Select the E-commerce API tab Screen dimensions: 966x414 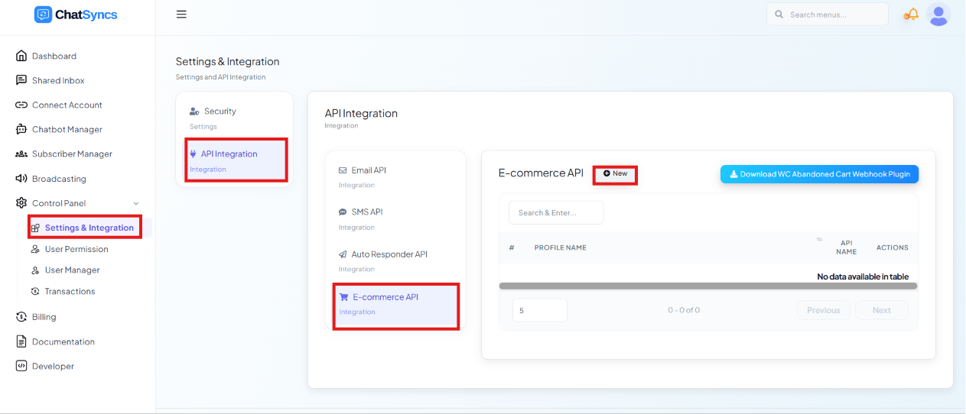click(395, 306)
